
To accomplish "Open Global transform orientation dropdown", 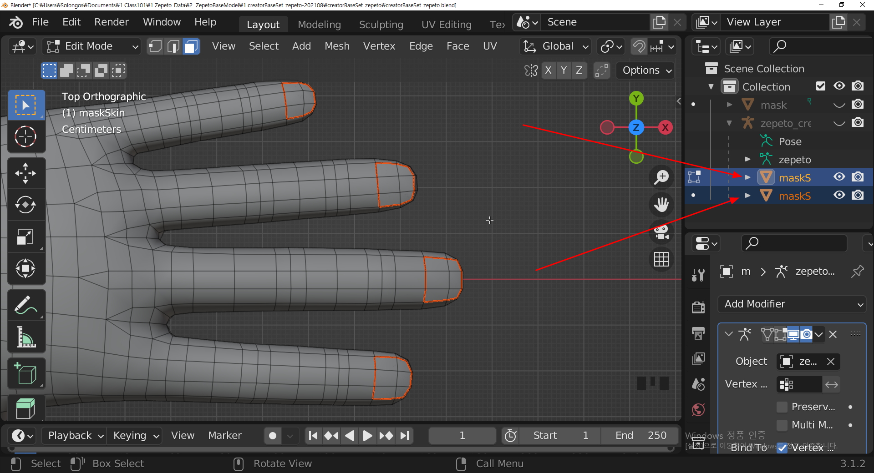I will (555, 46).
